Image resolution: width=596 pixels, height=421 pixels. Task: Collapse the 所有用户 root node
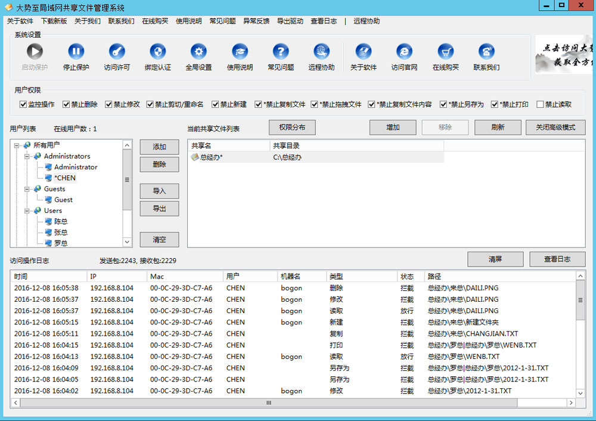pyautogui.click(x=17, y=145)
